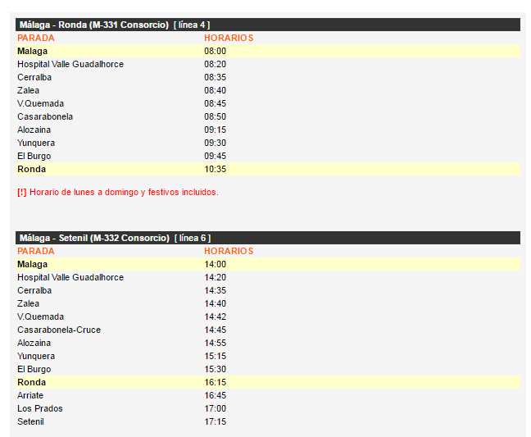
Task: Click the Los Prados stop
Action: pyautogui.click(x=40, y=409)
